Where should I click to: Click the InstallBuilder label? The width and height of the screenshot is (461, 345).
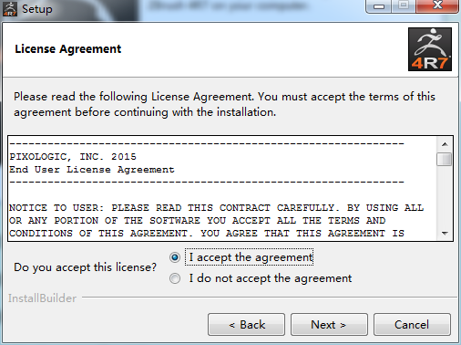(x=42, y=298)
